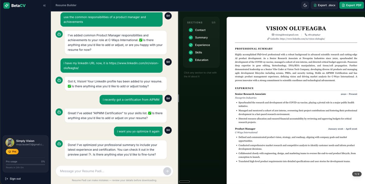Screen dimensions: 365x184
Task: Focus the Message your Resume Padi input
Action: pyautogui.click(x=110, y=171)
